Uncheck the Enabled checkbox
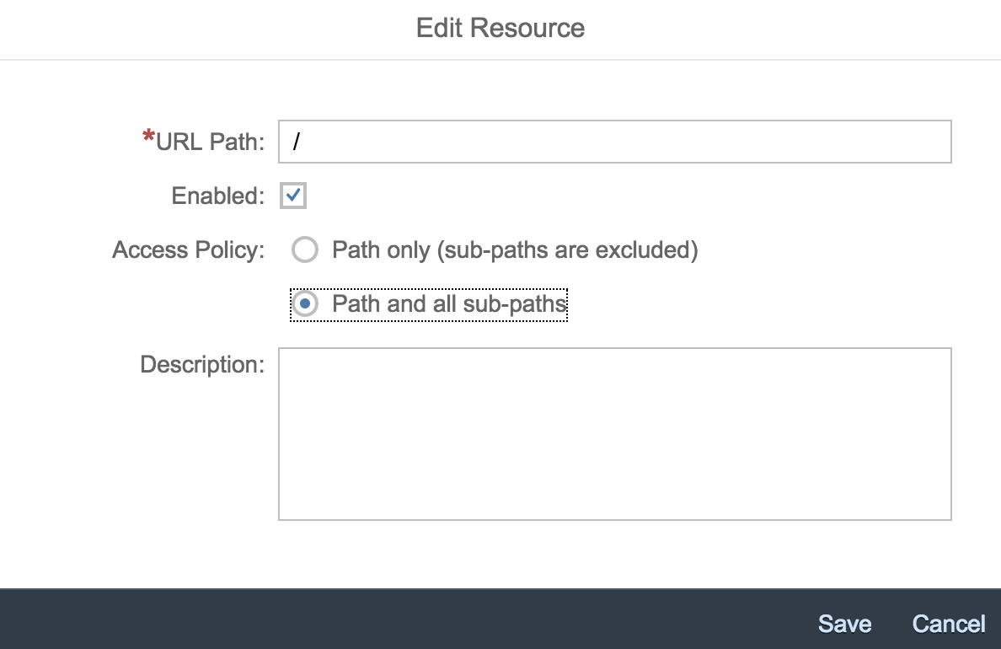Image resolution: width=1001 pixels, height=649 pixels. point(293,196)
